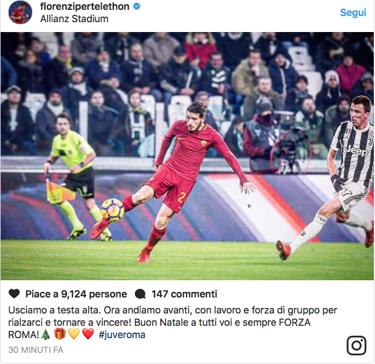The width and height of the screenshot is (375, 364).
Task: View the 147 commenti link
Action: (x=184, y=294)
